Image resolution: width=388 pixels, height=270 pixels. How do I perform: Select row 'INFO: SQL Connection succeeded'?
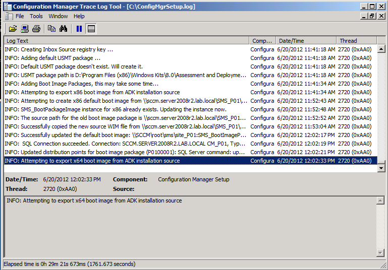click(x=191, y=144)
